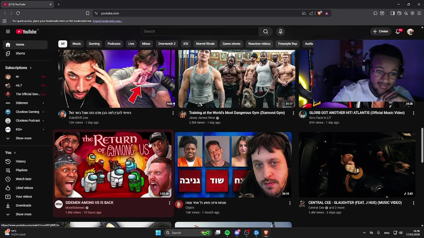This screenshot has height=238, width=424.
Task: Open the YouTube hamburger guide menu
Action: [8, 31]
